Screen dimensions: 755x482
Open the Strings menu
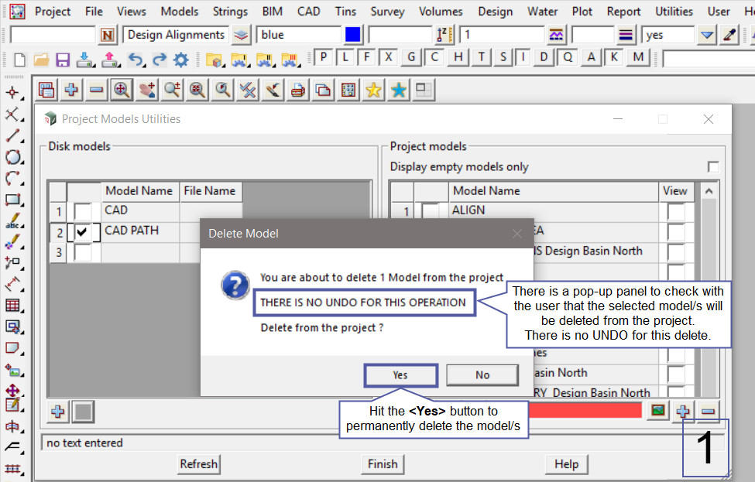pyautogui.click(x=230, y=11)
